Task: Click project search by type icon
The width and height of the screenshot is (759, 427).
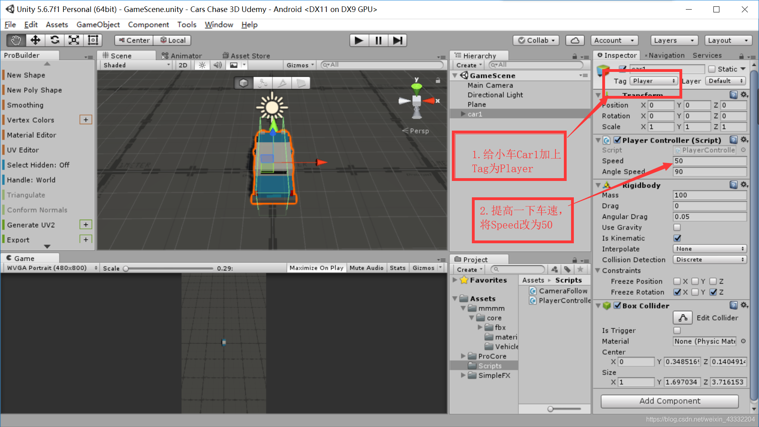Action: 554,270
